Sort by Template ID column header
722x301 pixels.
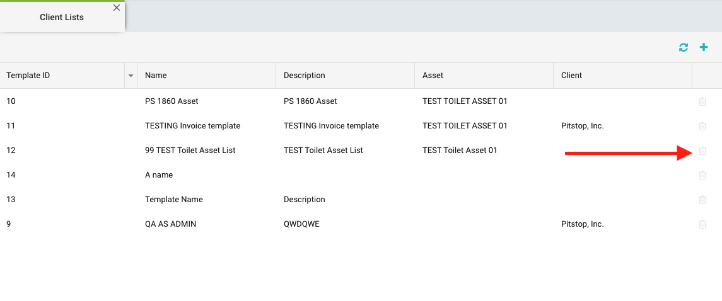point(28,76)
